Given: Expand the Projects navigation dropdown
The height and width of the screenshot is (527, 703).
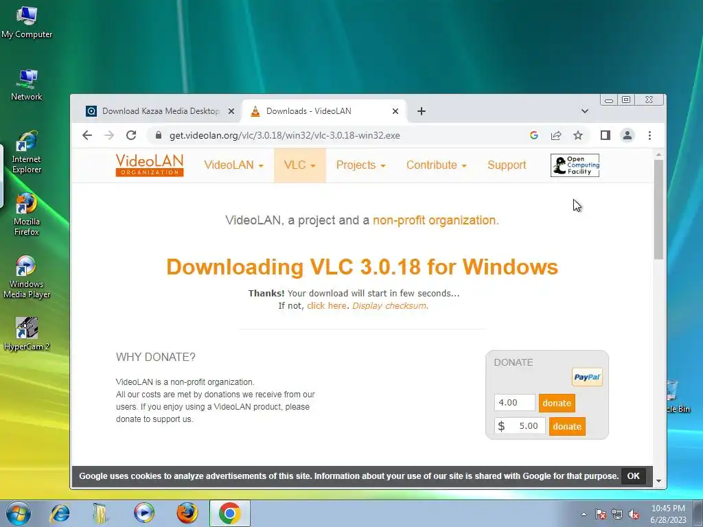Looking at the screenshot, I should coord(361,165).
